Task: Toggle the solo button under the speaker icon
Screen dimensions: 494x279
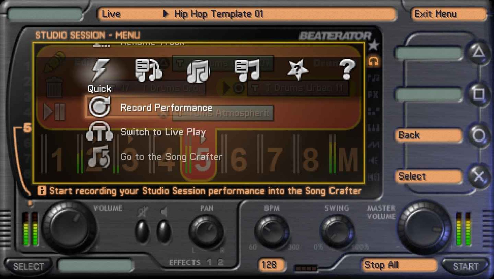Action: (x=164, y=231)
